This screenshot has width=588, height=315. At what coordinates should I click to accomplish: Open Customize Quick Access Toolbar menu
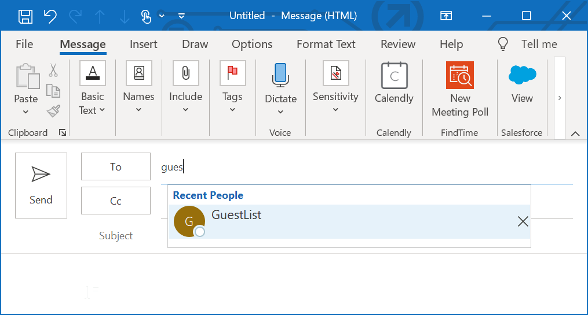[x=181, y=16]
